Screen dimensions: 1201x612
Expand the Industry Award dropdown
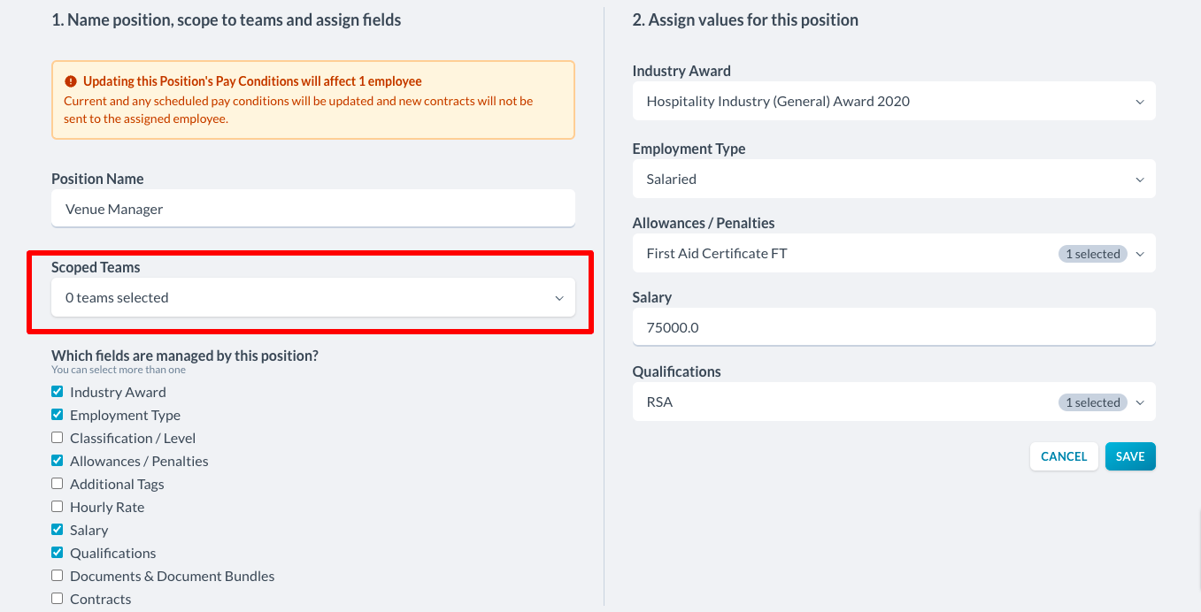tap(894, 102)
